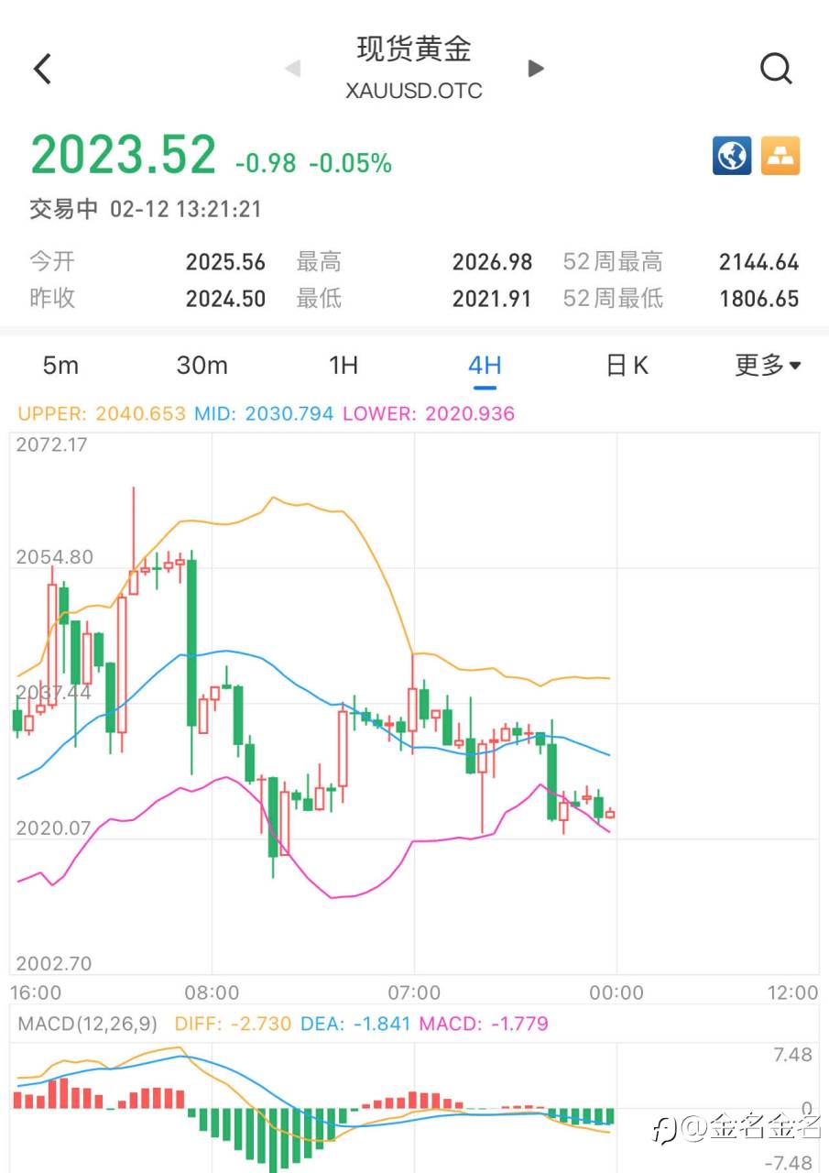Tap the orange gold bars icon
829x1173 pixels.
point(780,156)
